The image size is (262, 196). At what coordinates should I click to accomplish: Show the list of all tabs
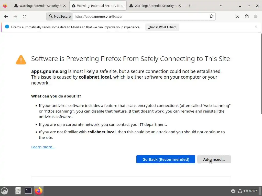pos(221,6)
